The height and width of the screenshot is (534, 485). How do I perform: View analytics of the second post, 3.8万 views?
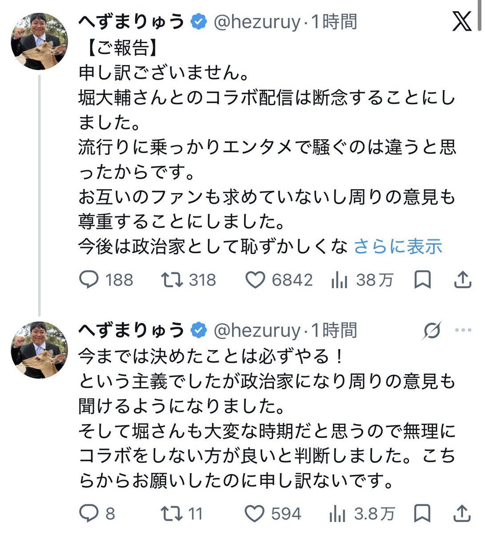pos(362,514)
